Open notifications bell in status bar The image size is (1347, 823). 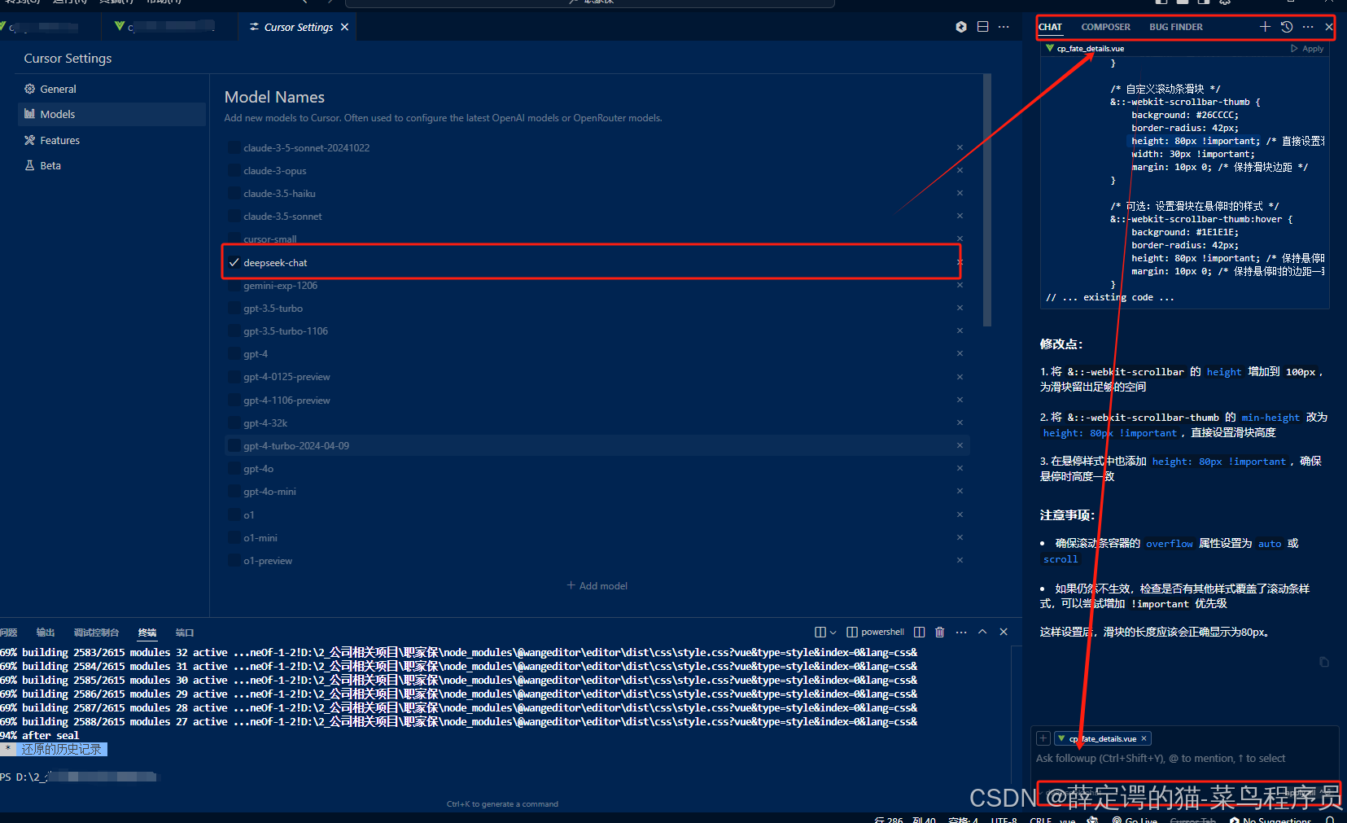[1330, 819]
